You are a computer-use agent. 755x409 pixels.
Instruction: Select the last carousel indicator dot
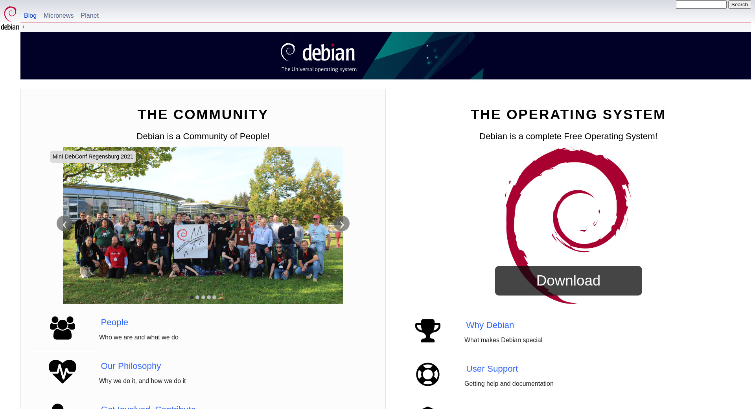(214, 297)
